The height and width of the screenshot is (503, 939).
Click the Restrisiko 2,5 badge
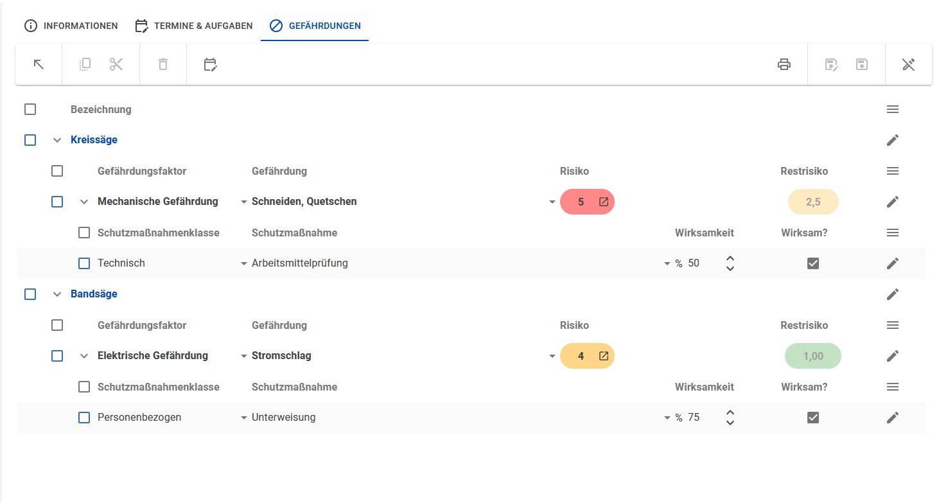813,202
